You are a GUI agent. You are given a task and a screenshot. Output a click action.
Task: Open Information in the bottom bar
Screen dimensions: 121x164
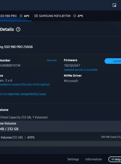tap(94, 159)
